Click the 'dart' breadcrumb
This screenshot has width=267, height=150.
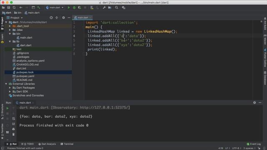point(7,13)
